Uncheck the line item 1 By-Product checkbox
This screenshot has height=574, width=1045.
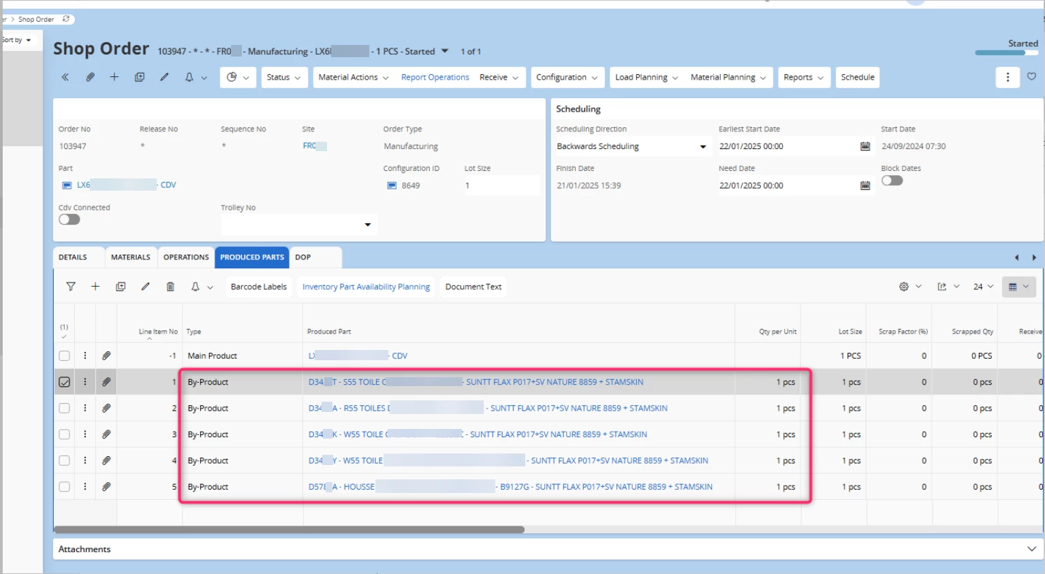point(64,382)
